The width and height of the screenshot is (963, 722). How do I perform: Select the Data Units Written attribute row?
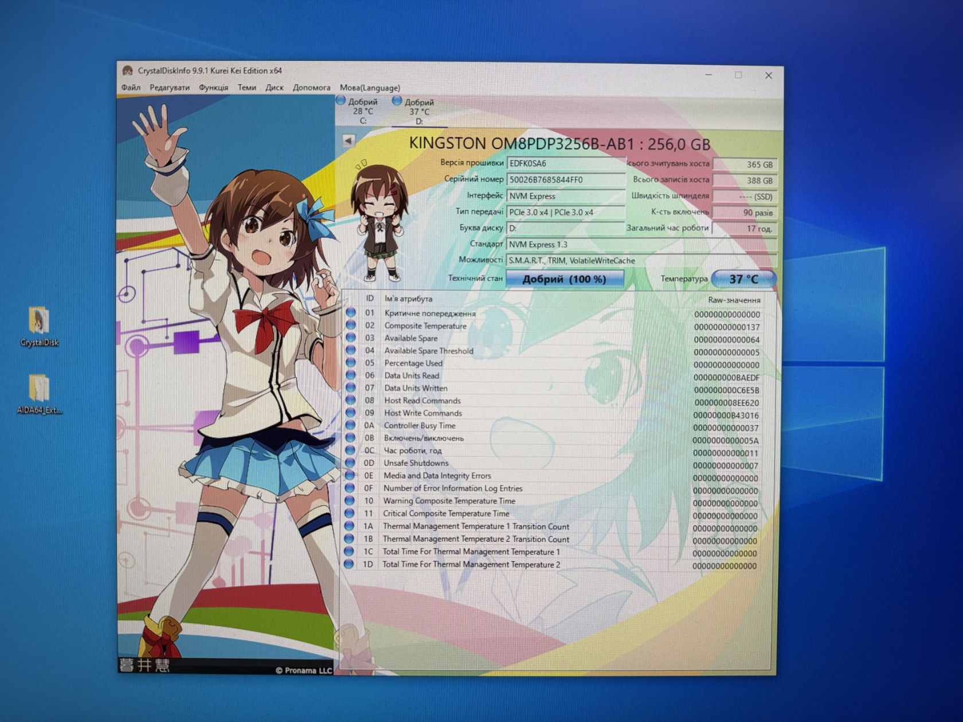554,389
